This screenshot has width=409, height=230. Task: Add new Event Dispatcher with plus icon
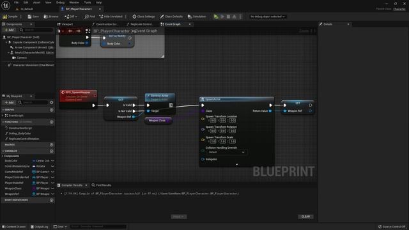coord(51,200)
